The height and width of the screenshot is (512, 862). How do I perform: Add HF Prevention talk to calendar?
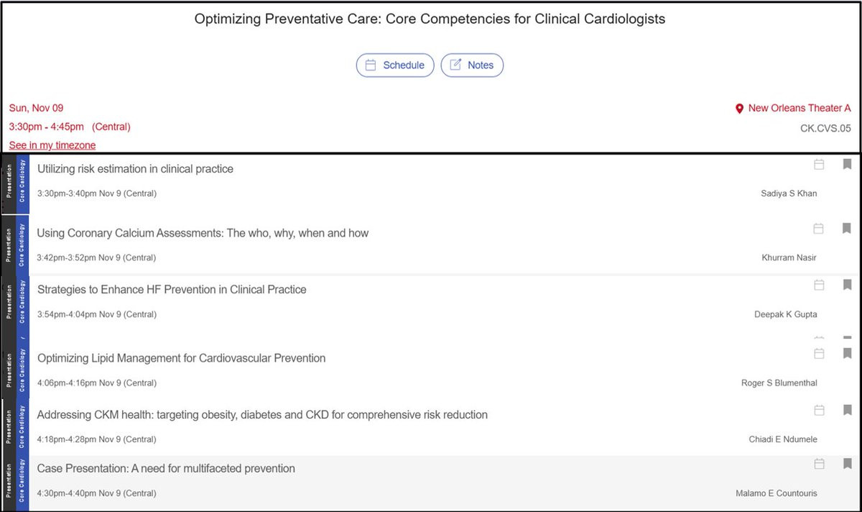(x=818, y=285)
